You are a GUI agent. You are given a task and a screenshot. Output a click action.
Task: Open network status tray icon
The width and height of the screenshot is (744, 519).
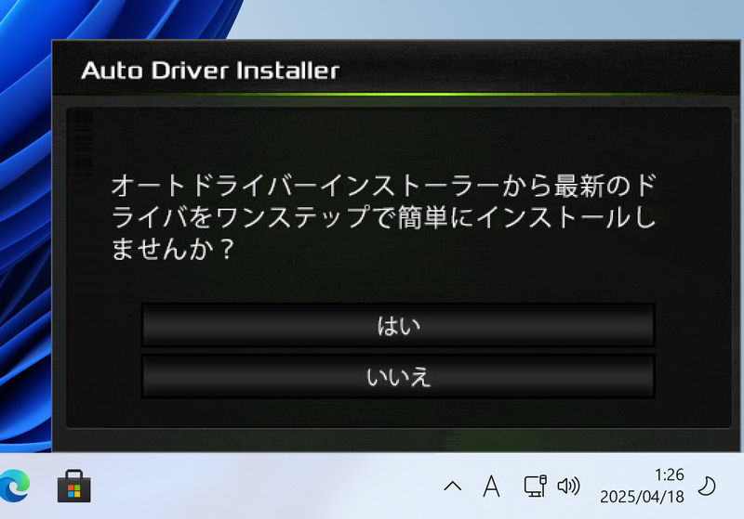click(536, 486)
